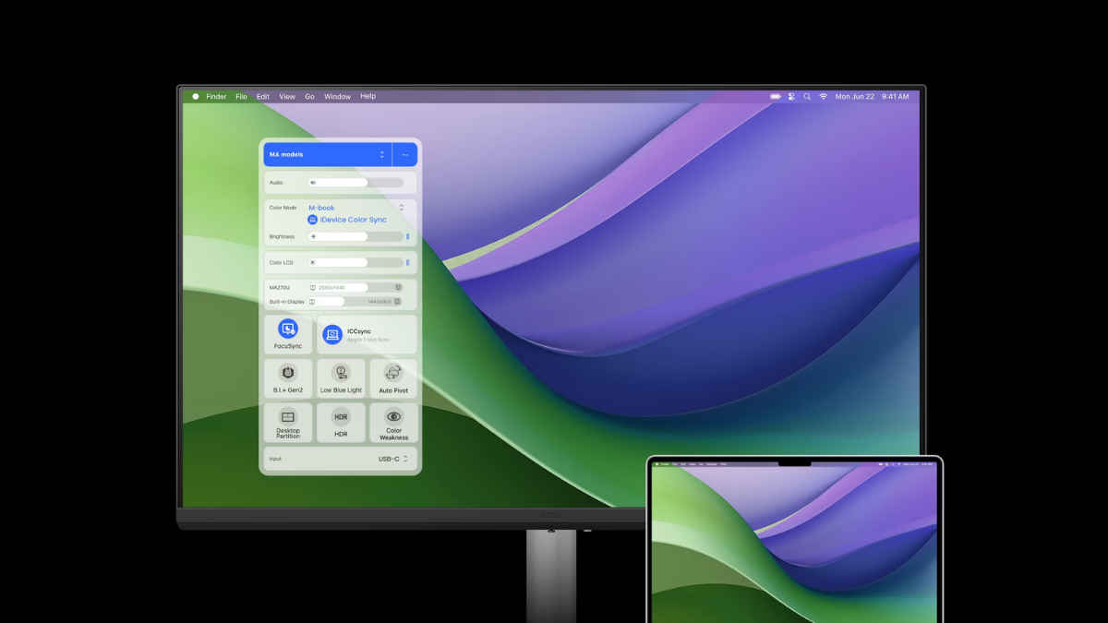Screen dimensions: 1108x623
Task: Open Desktop Partition layout tool
Action: pos(288,417)
